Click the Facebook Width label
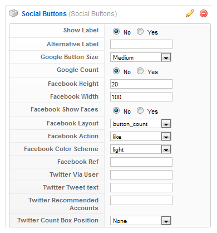 coord(74,96)
